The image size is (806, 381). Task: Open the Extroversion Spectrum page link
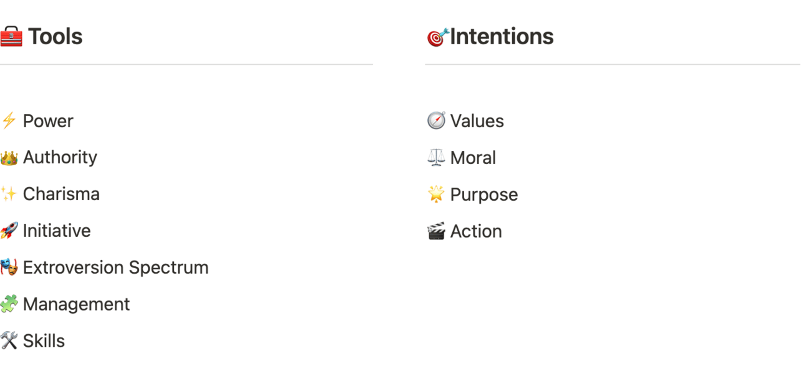click(115, 268)
